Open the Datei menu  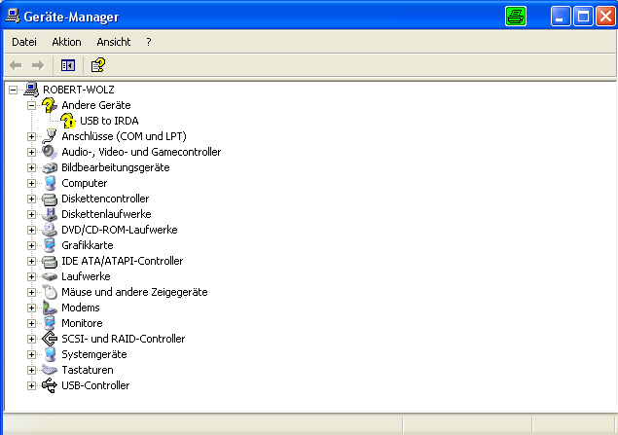[x=24, y=42]
